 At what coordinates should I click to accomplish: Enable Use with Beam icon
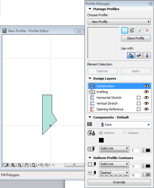pyautogui.click(x=139, y=55)
